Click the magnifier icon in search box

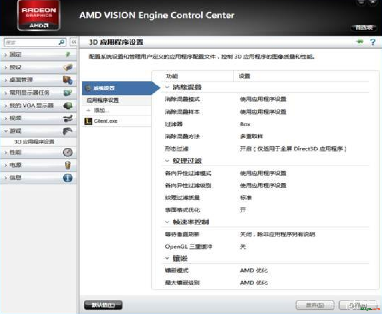tap(62, 42)
